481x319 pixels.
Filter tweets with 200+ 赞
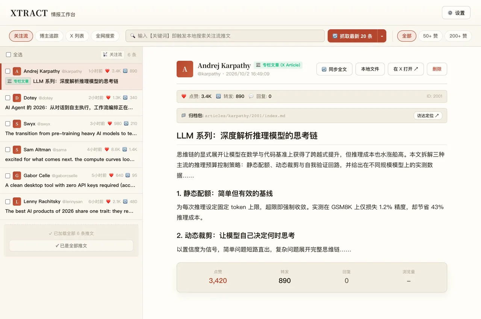458,36
